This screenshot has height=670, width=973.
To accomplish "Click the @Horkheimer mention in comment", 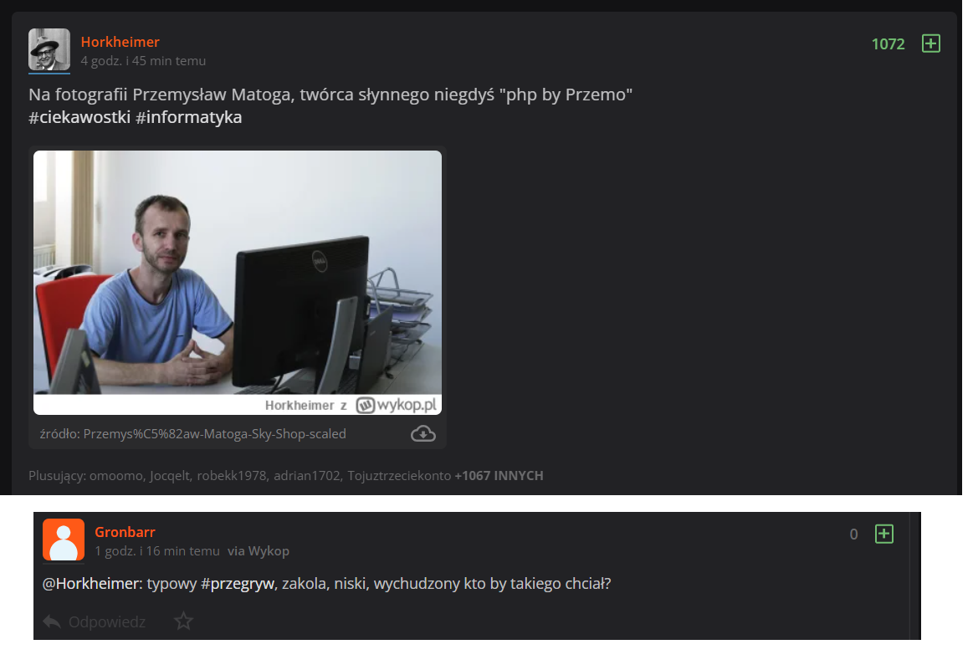I will pyautogui.click(x=92, y=584).
